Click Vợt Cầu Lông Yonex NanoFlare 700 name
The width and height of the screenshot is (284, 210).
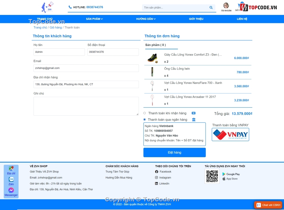point(193,83)
